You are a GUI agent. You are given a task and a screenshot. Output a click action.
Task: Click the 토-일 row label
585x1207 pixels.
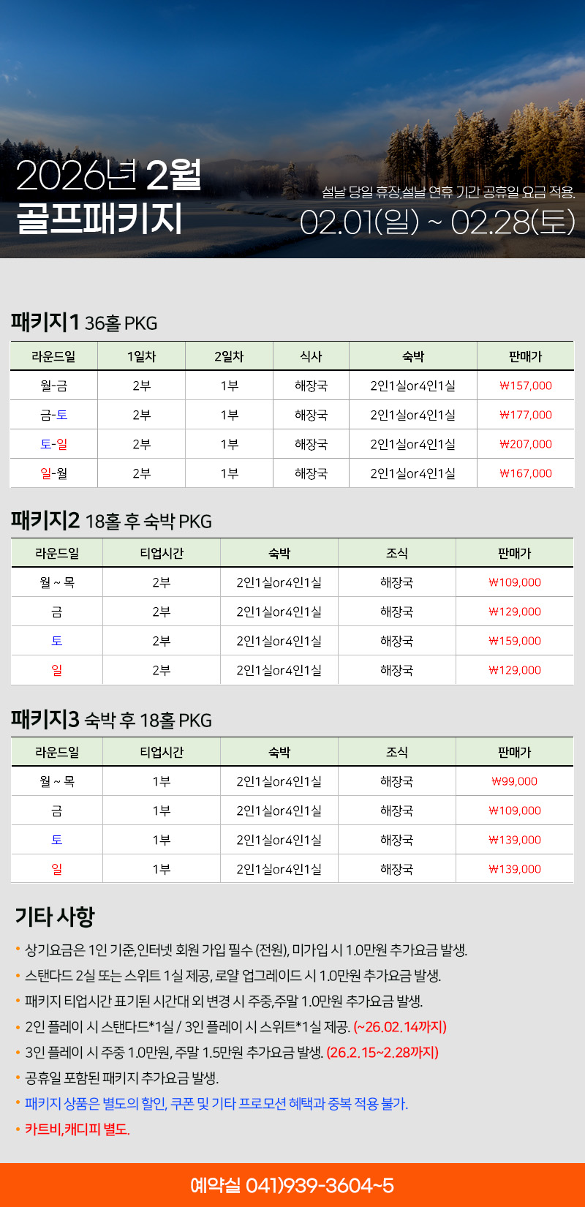pos(53,444)
